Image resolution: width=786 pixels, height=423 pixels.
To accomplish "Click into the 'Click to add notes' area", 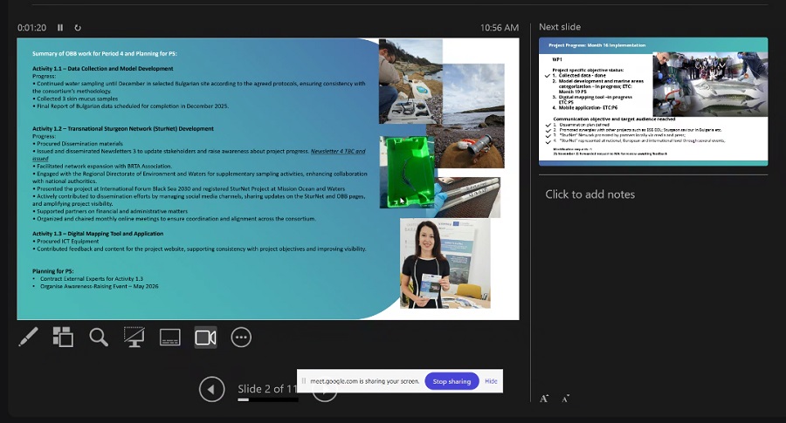I will [x=589, y=194].
